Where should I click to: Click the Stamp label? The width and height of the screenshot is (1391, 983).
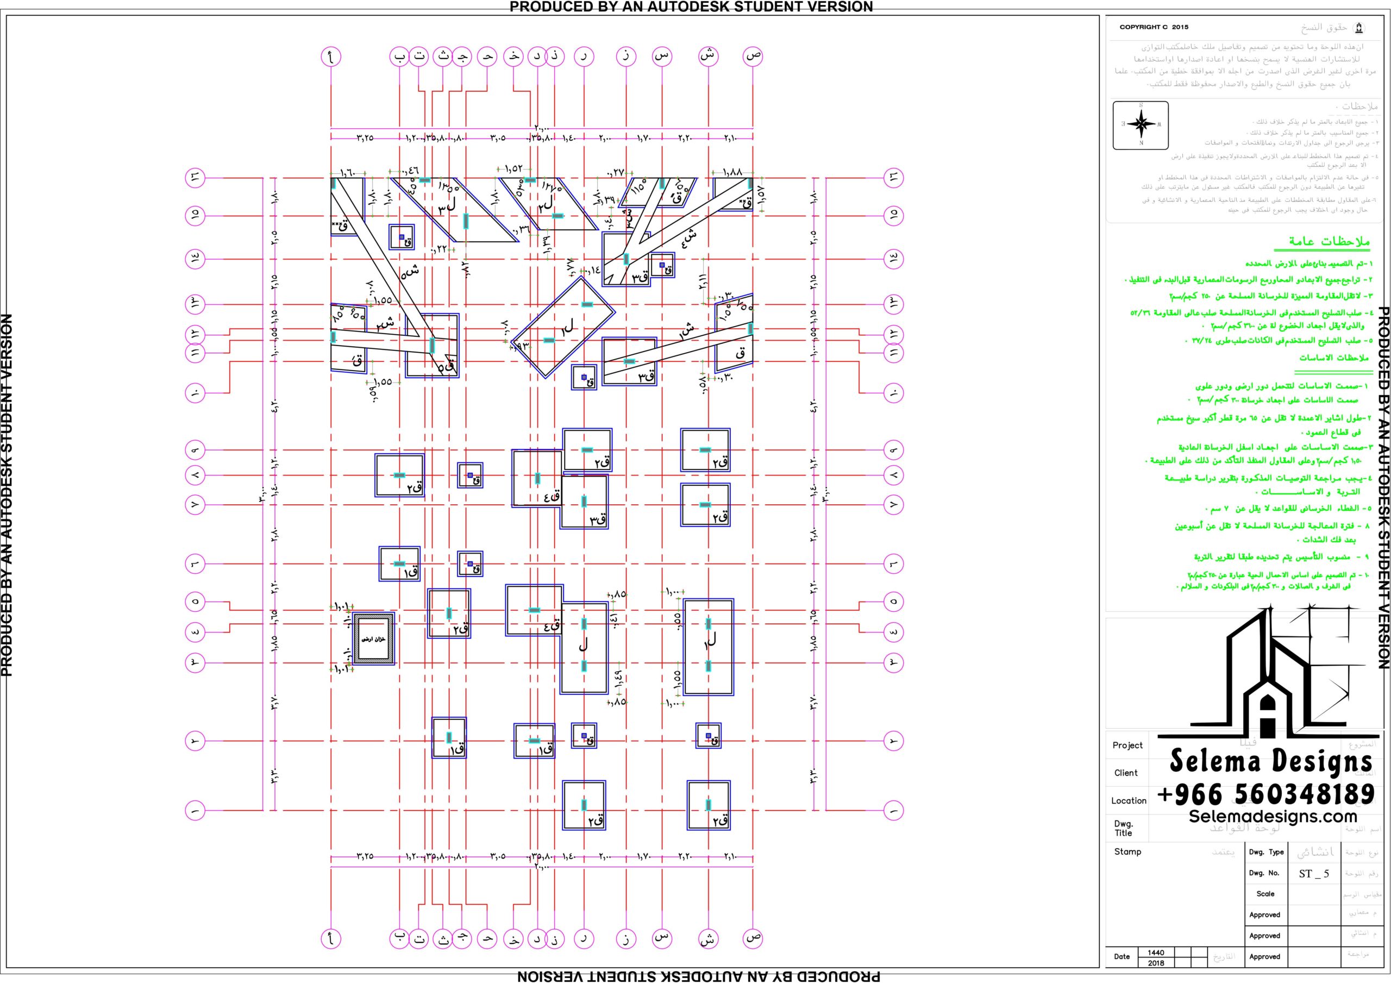[1127, 851]
